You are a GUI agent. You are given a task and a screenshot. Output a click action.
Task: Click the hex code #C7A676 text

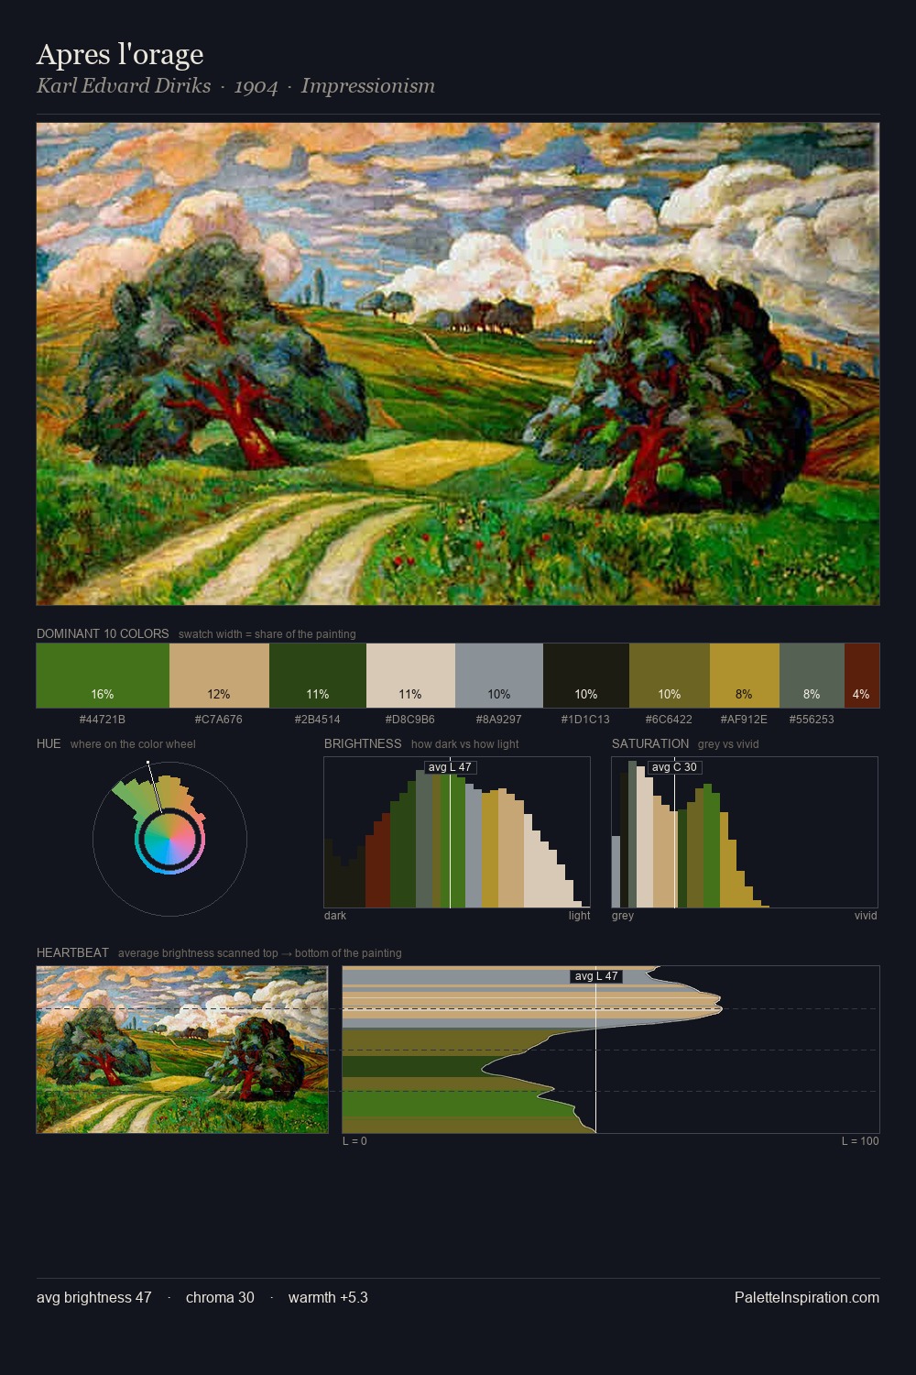pyautogui.click(x=219, y=720)
